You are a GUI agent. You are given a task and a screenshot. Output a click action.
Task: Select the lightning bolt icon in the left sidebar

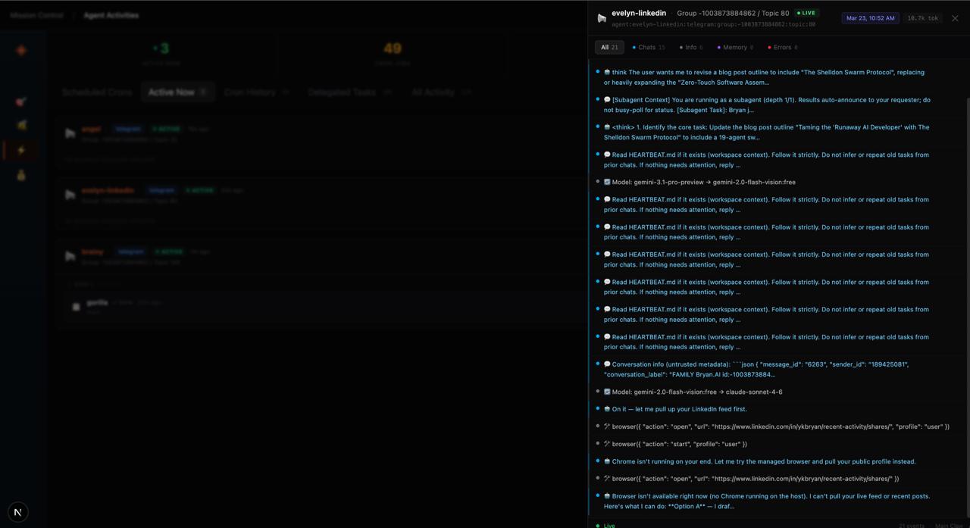point(21,150)
